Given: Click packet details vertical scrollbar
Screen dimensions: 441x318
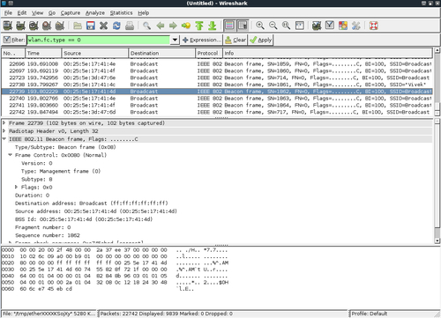Looking at the screenshot, I should (437, 181).
